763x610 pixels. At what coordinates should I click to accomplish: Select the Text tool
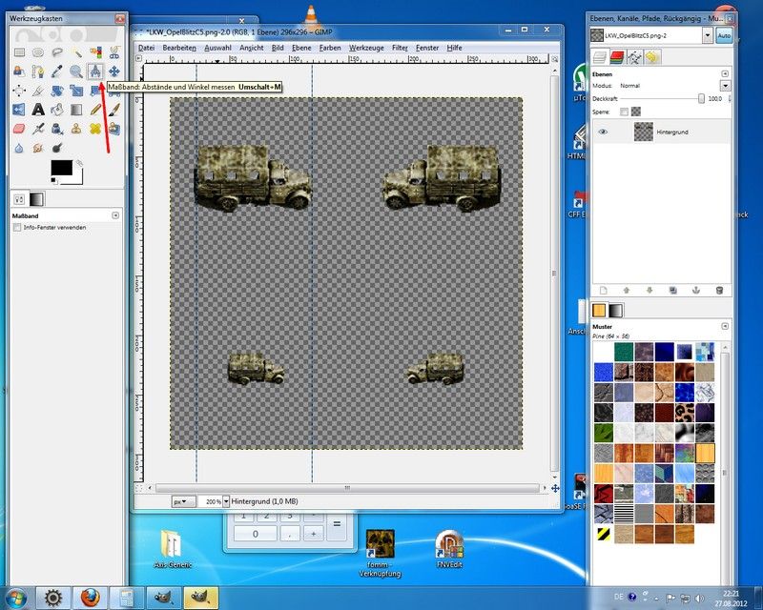(x=37, y=109)
